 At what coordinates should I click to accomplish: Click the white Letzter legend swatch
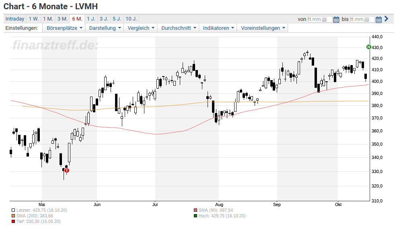pyautogui.click(x=13, y=210)
